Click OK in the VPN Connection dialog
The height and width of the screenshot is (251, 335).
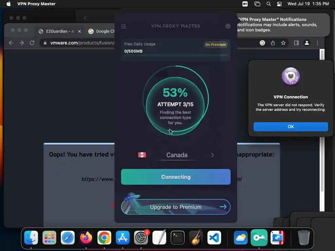click(x=291, y=126)
